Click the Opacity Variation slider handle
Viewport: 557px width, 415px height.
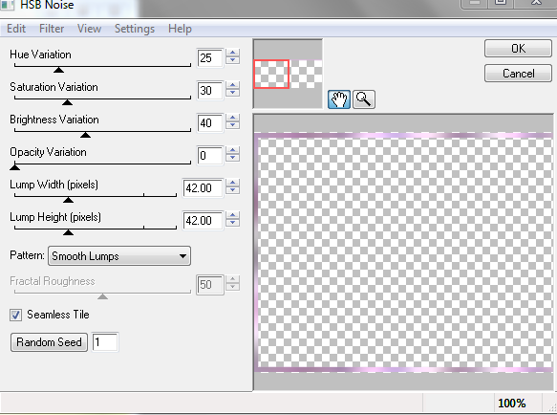pos(14,167)
